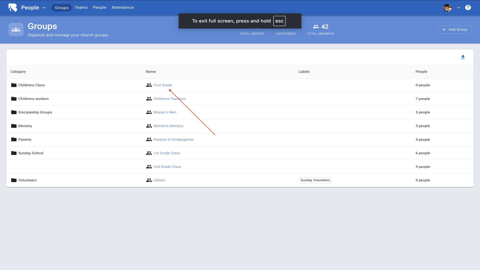The image size is (480, 270).
Task: Open the Parents of Kindergarten group
Action: [x=173, y=139]
